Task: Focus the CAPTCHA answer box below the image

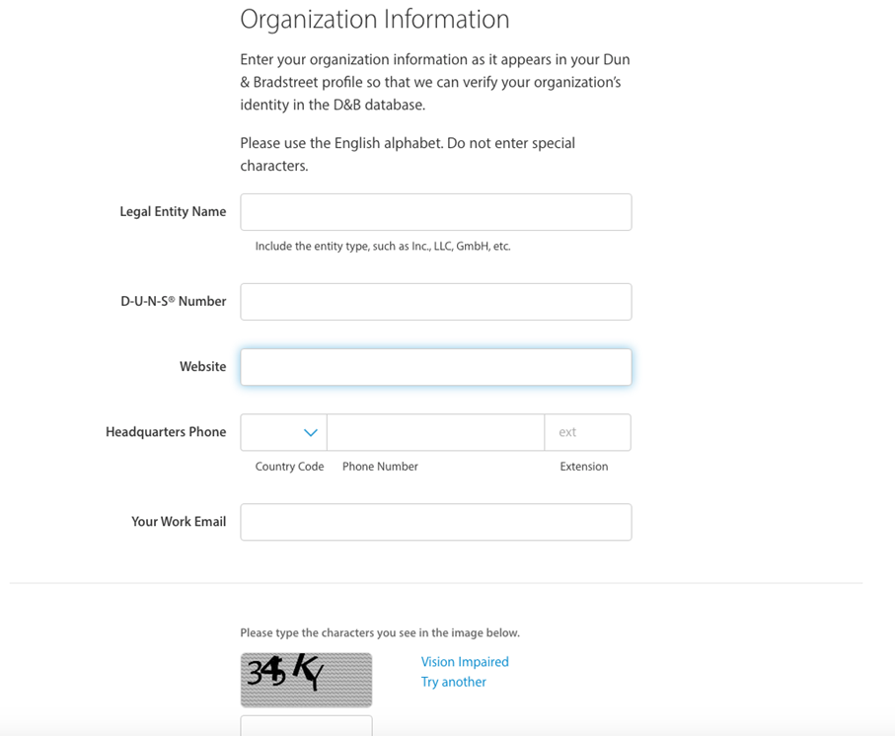Action: point(306,726)
